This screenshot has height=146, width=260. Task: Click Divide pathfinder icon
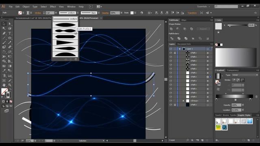click(172, 39)
